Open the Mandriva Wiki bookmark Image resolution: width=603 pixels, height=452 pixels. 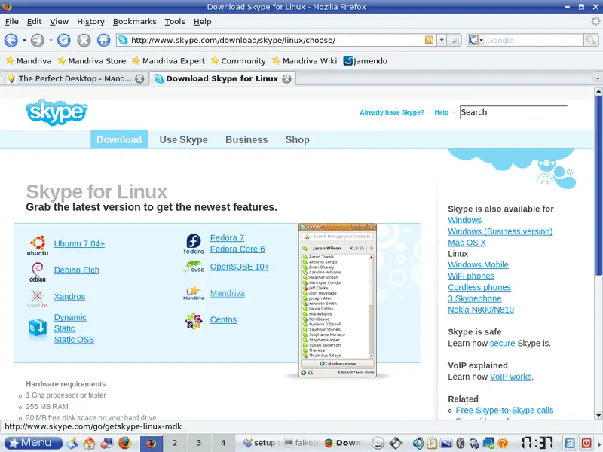[305, 61]
